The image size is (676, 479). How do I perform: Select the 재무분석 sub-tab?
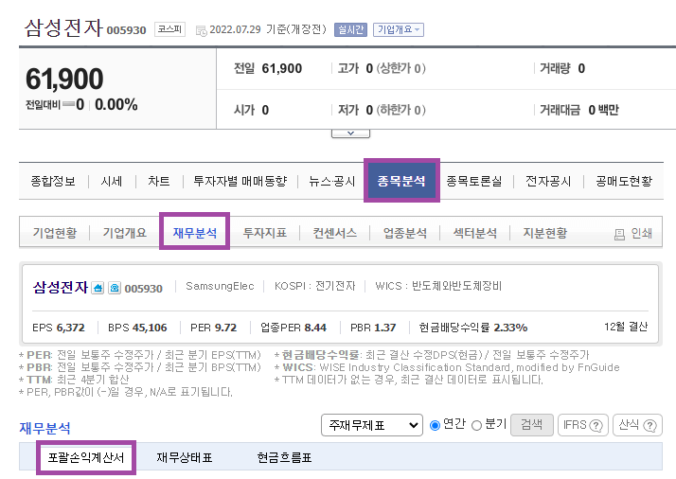point(194,232)
